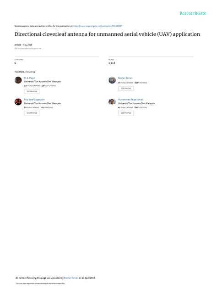Select the Directional cloverleaf antenna title

[x=107, y=34]
